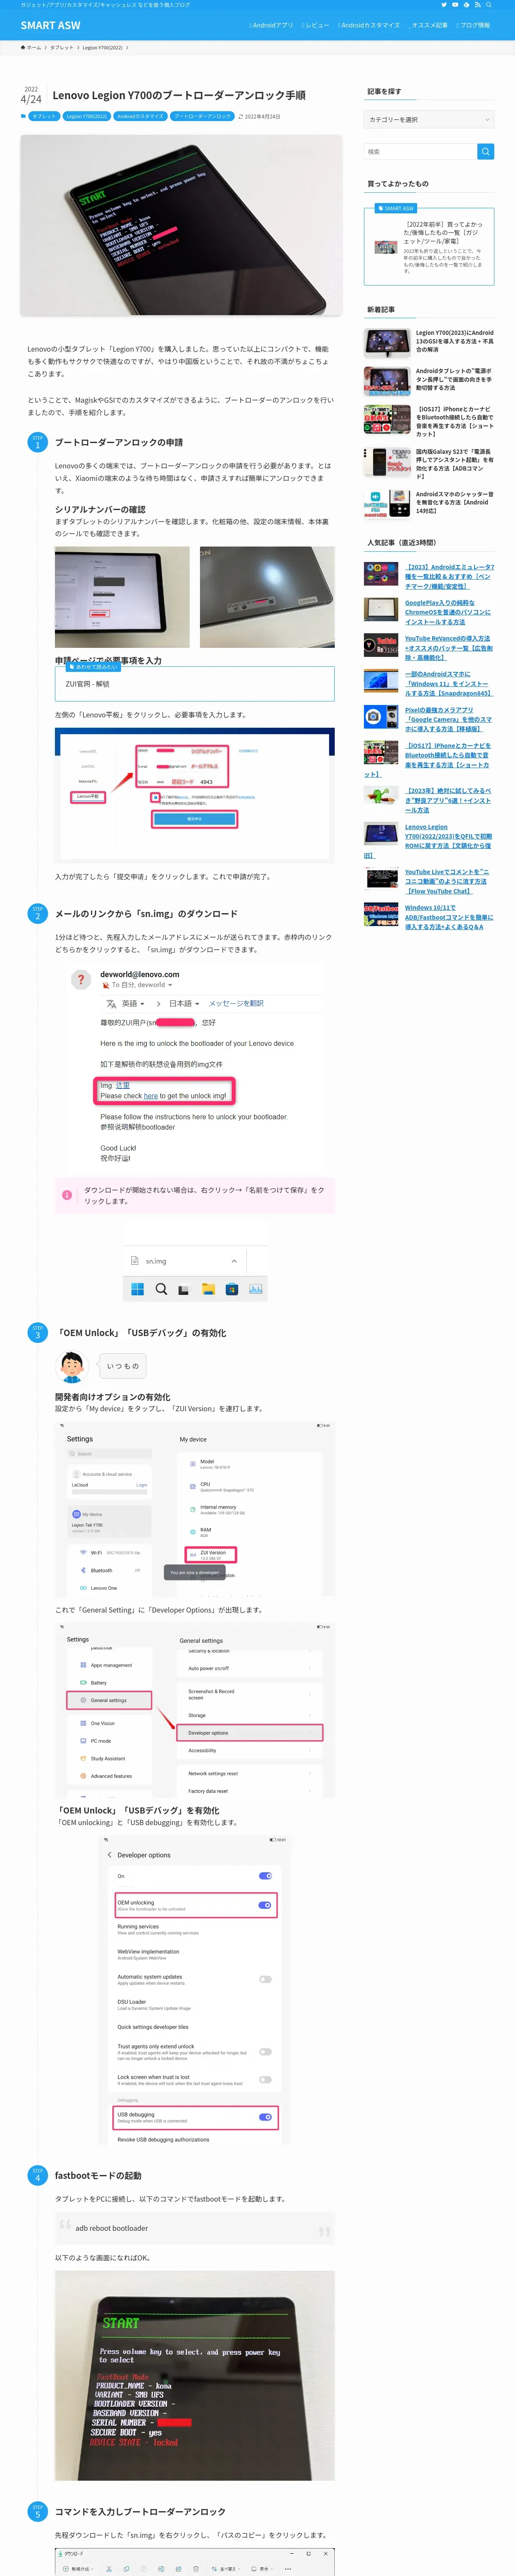Open Pixelの最強カメラアプリ Google Camera article
Screen dimensions: 515x2576
point(448,720)
